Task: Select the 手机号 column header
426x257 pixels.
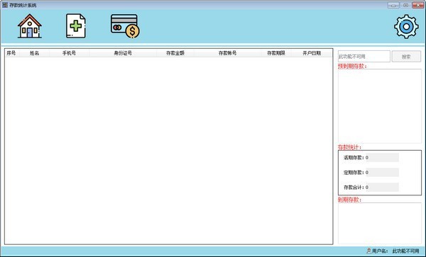Action: pos(69,53)
